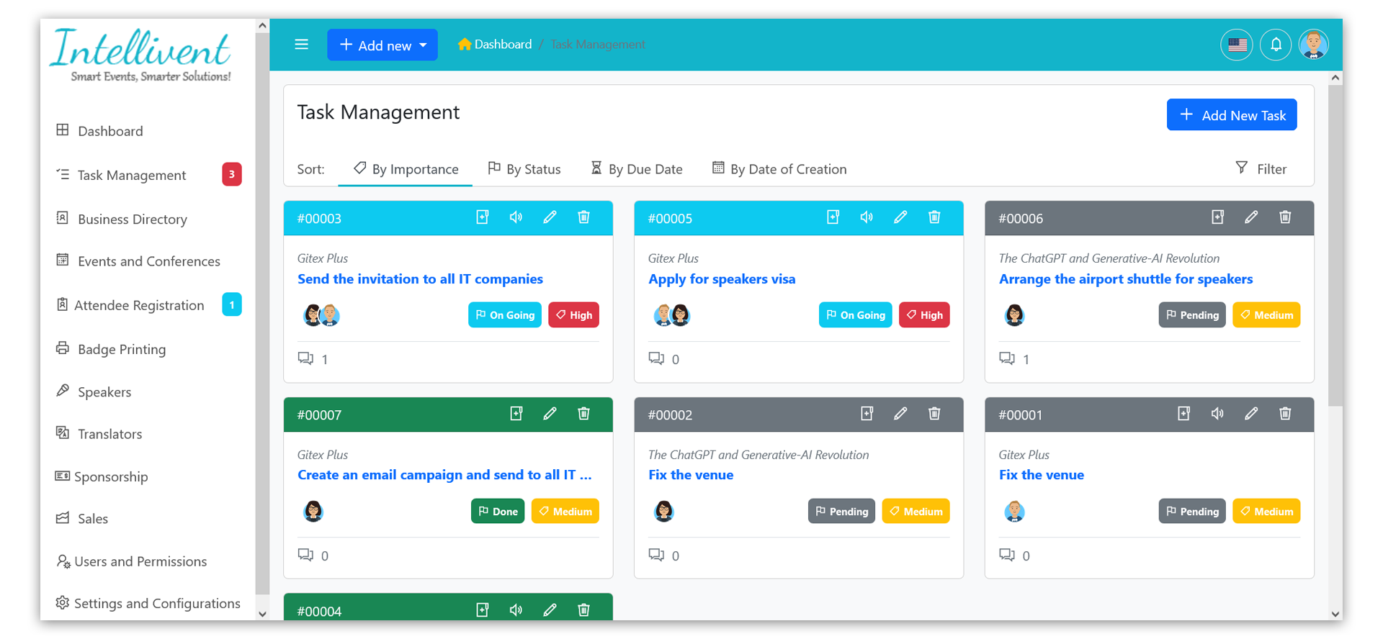This screenshot has height=639, width=1383.
Task: Open 'Apply for speakers visa' task
Action: pos(722,279)
